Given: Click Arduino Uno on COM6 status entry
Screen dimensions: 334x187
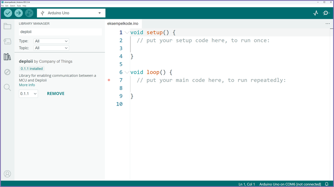Looking at the screenshot, I should click(x=290, y=184).
